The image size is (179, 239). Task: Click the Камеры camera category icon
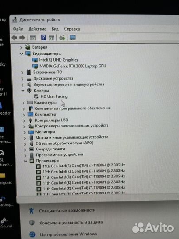point(29,91)
